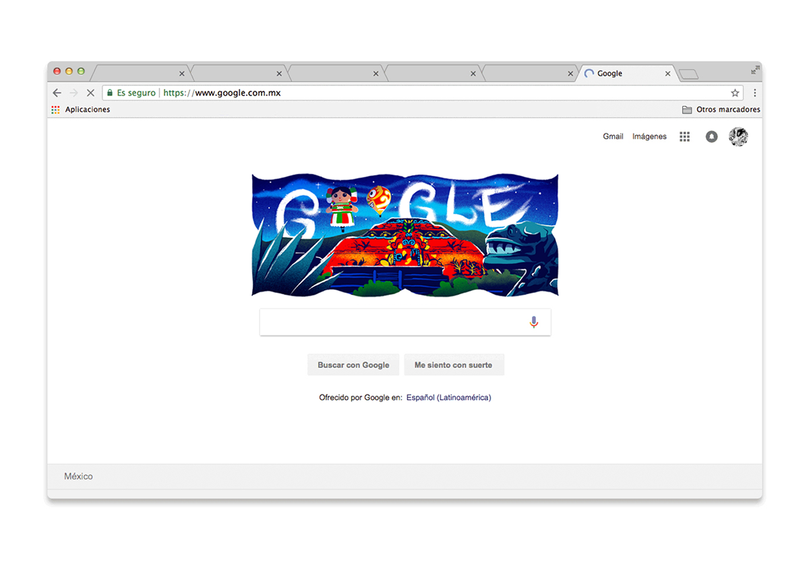Viewport: 809px width, 580px height.
Task: Open the Otros marcadores folder
Action: 721,110
